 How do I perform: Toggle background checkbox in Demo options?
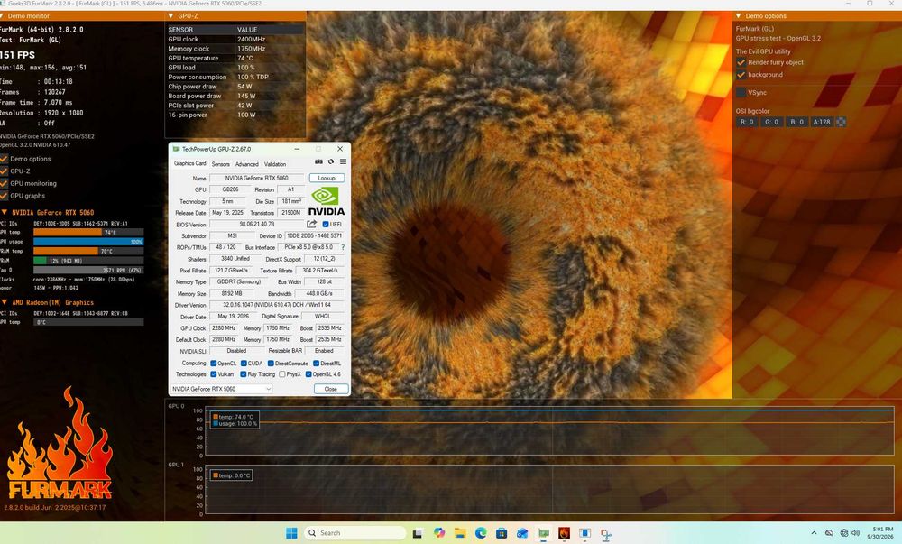click(741, 75)
